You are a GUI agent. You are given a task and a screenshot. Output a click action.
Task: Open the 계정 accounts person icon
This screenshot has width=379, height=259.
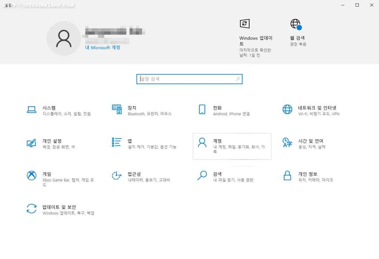202,142
